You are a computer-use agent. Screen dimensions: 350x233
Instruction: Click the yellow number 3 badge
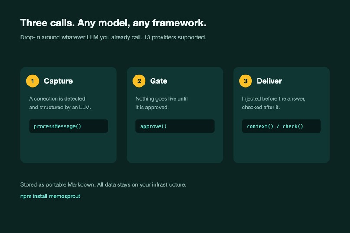pos(245,81)
